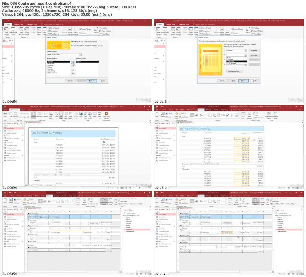Toggle Hide Details in the 00:03:04 frame ribbon

pos(184,117)
